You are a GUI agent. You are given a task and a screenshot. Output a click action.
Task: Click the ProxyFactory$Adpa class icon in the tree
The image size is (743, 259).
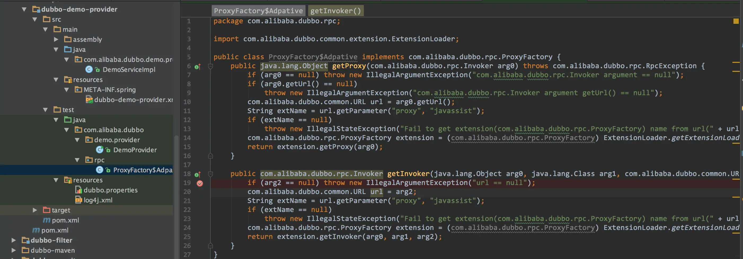[100, 170]
